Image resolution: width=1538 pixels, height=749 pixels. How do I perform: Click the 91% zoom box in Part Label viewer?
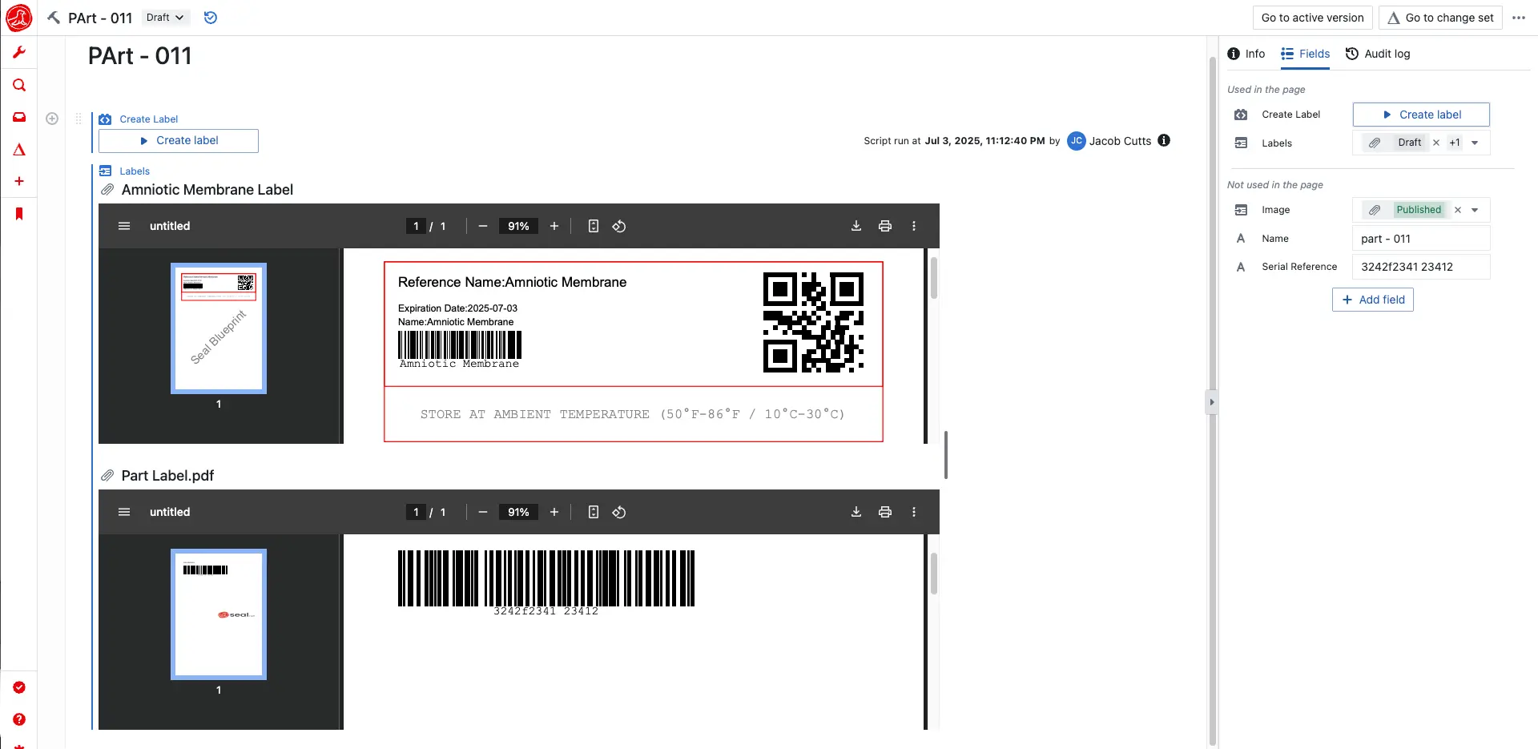point(518,512)
